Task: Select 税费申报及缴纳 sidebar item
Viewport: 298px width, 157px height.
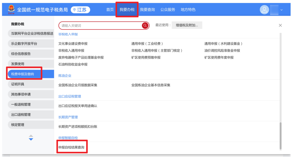Action: coord(31,74)
